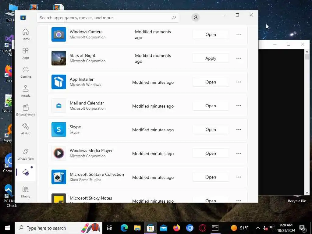Open Microsoft Solitaire Collection

[x=211, y=177]
